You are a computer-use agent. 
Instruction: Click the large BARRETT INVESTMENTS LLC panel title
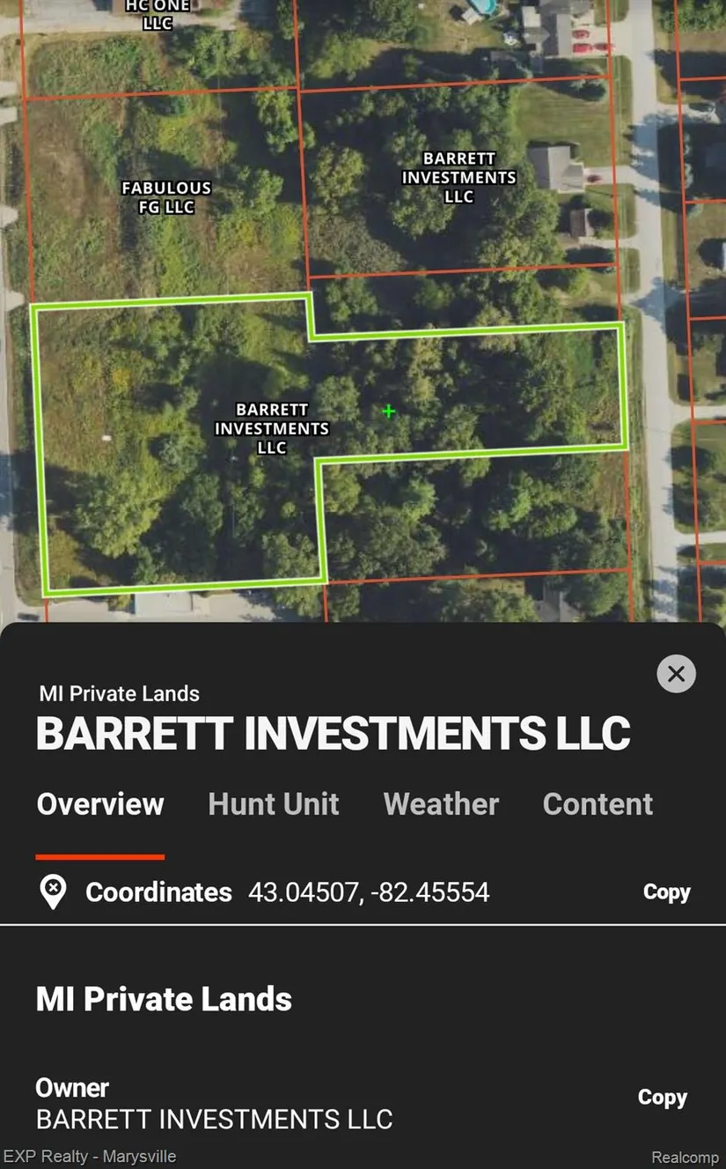333,734
